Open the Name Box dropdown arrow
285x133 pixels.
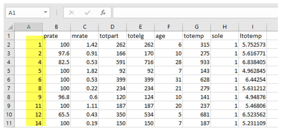click(x=45, y=13)
